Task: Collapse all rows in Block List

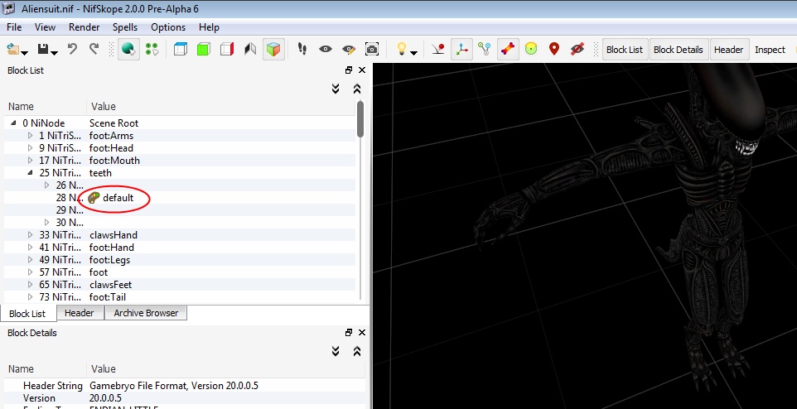Action: coord(357,89)
